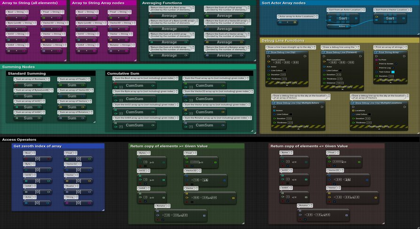This screenshot has width=420, height=229.
Task: Click input pin of Float array Average node
Action: (x=207, y=16)
